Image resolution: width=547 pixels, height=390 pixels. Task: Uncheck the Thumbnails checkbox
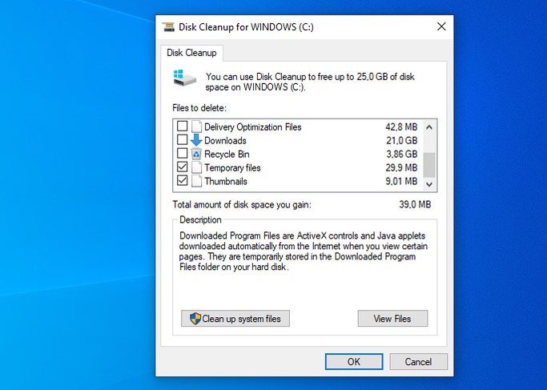(x=183, y=181)
